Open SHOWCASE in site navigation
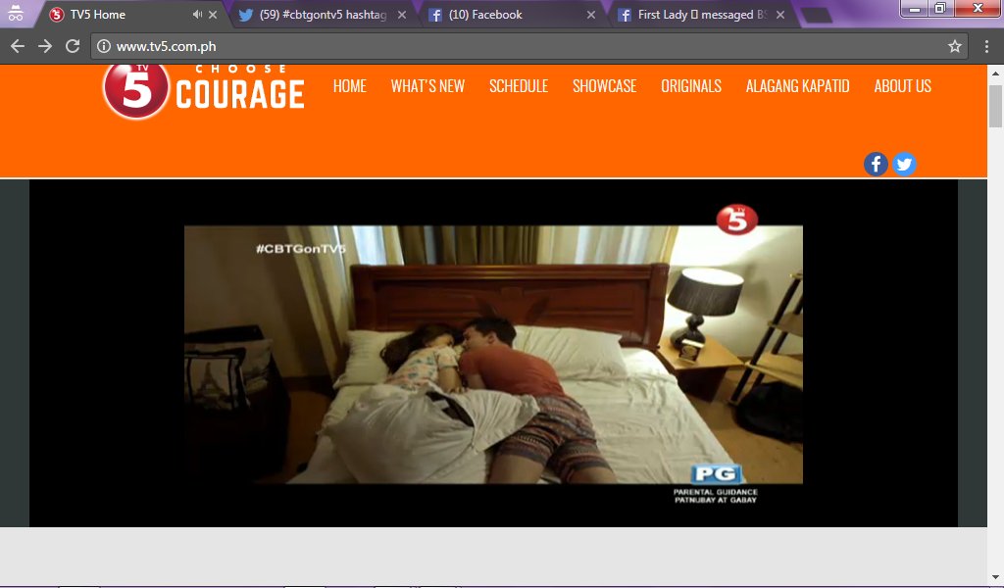The width and height of the screenshot is (1004, 588). click(x=604, y=85)
